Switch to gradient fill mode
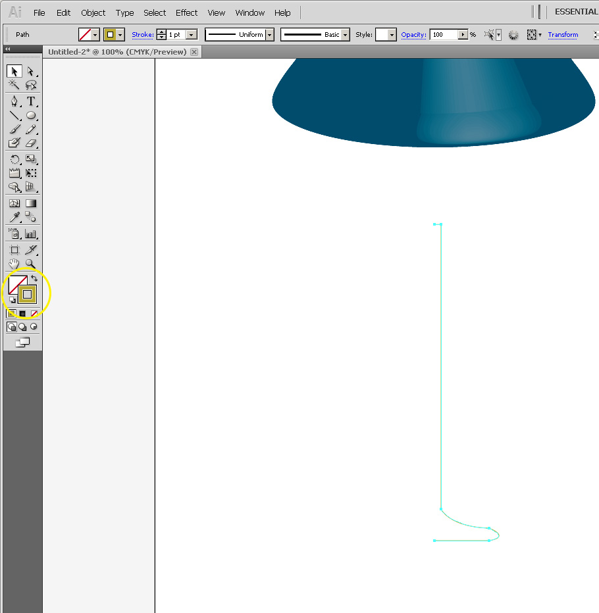Image resolution: width=599 pixels, height=613 pixels. click(22, 312)
